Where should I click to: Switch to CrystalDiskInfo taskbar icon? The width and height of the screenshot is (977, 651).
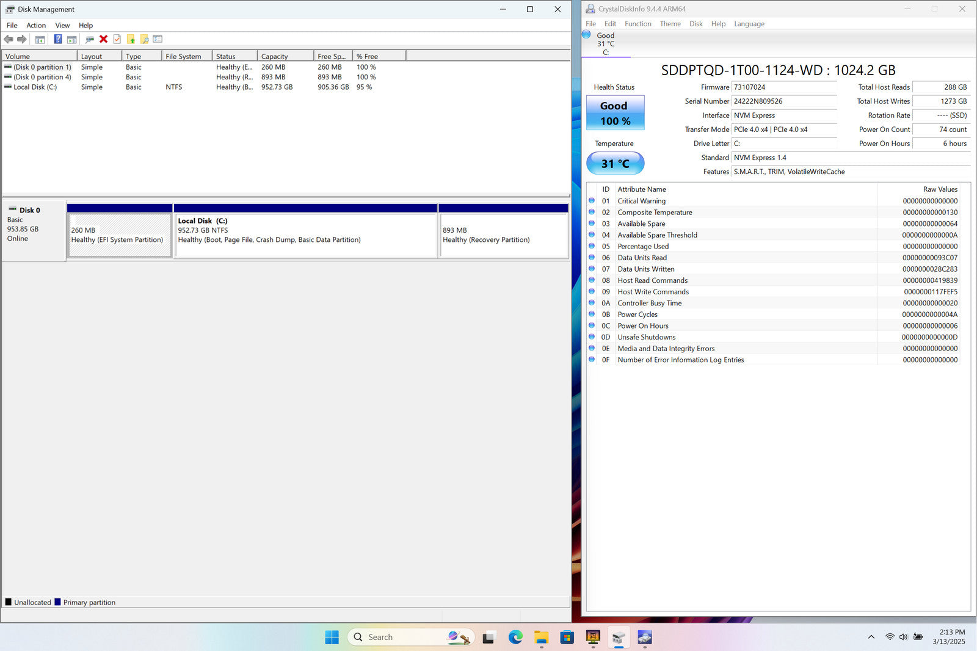click(x=645, y=637)
